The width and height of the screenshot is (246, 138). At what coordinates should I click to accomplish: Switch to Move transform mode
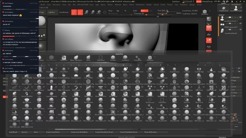86,12
